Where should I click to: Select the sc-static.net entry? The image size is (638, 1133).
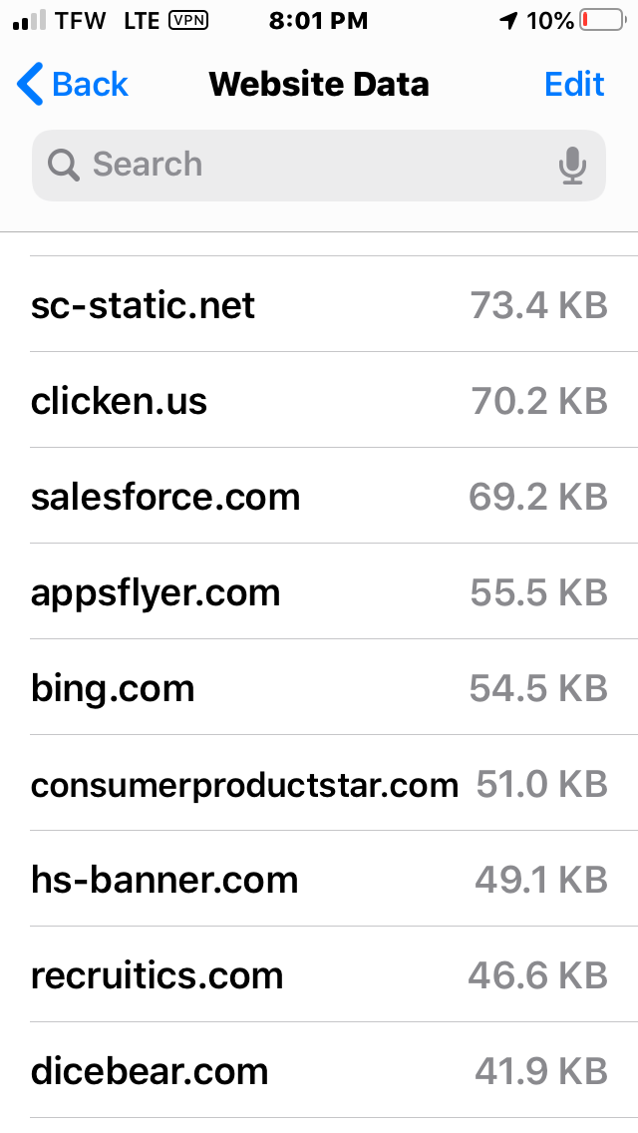[x=319, y=304]
